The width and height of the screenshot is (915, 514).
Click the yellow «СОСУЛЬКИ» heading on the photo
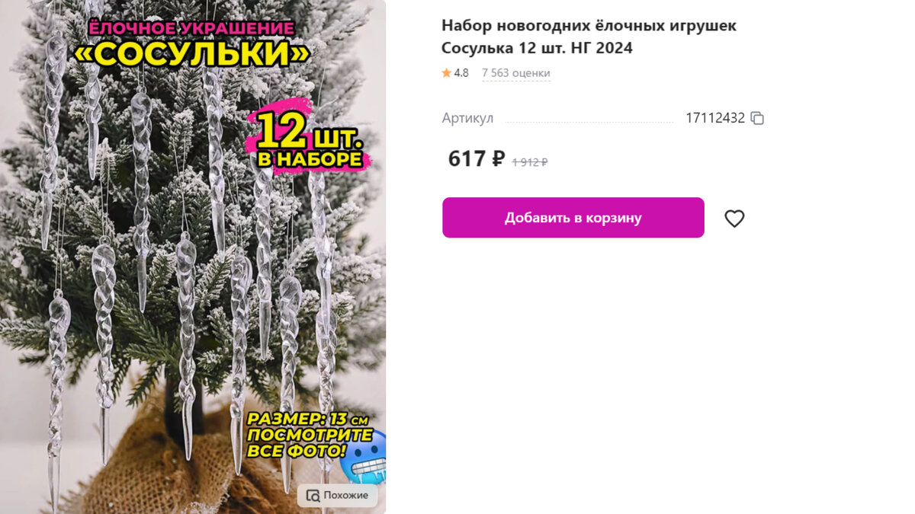[191, 54]
